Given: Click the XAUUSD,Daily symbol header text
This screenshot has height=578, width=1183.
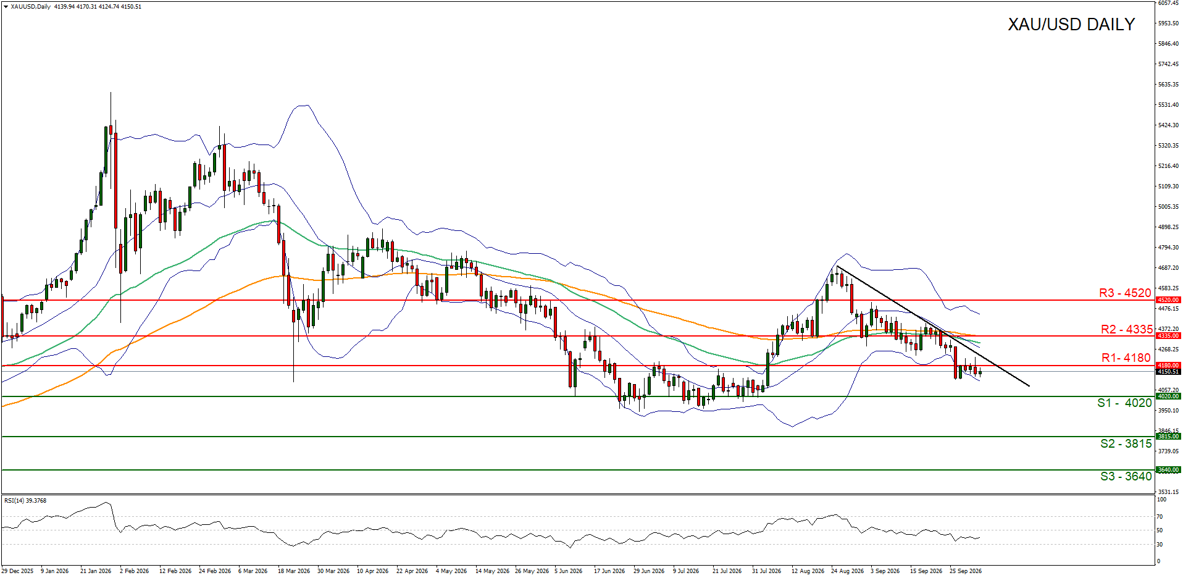Looking at the screenshot, I should click(30, 7).
